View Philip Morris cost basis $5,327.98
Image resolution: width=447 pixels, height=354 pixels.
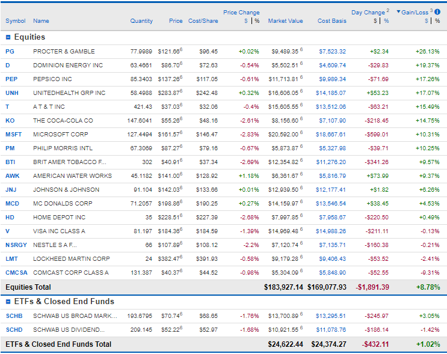(333, 148)
